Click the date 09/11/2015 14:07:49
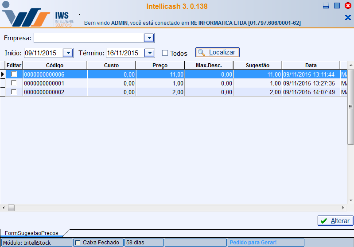Viewport: 354px width, 247px height. [311, 92]
